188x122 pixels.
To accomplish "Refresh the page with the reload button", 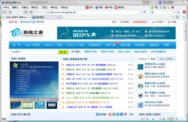I will click(31, 12).
